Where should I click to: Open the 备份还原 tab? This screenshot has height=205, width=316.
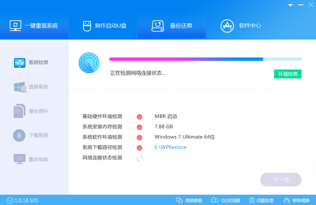pos(171,25)
